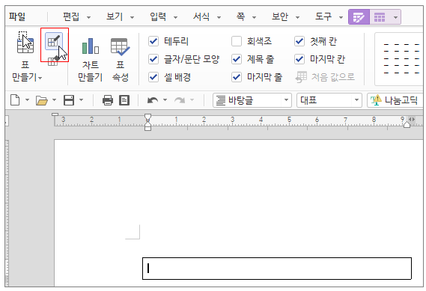Uncheck the 첫째 칸 option
This screenshot has height=291, width=426.
point(299,41)
